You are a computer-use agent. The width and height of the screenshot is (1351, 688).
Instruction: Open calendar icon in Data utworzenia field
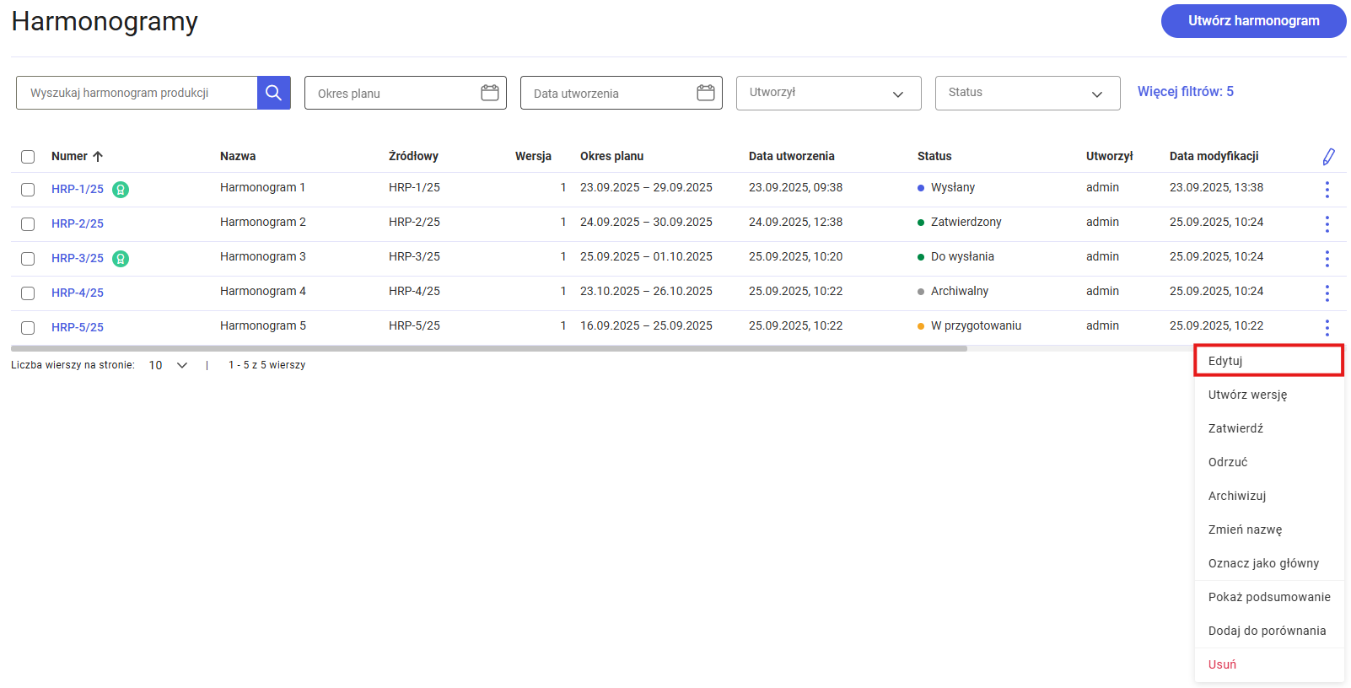[705, 93]
